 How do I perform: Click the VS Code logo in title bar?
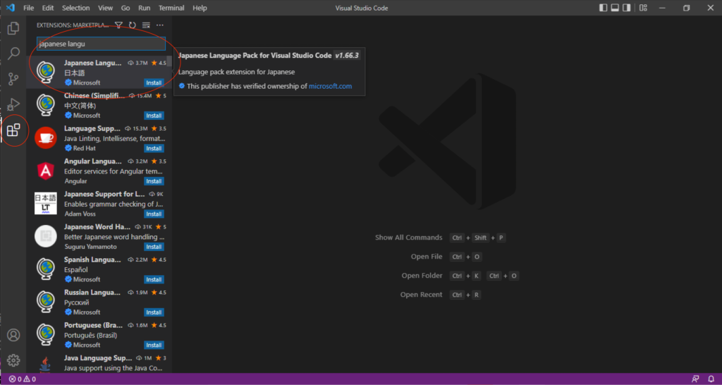(x=10, y=8)
